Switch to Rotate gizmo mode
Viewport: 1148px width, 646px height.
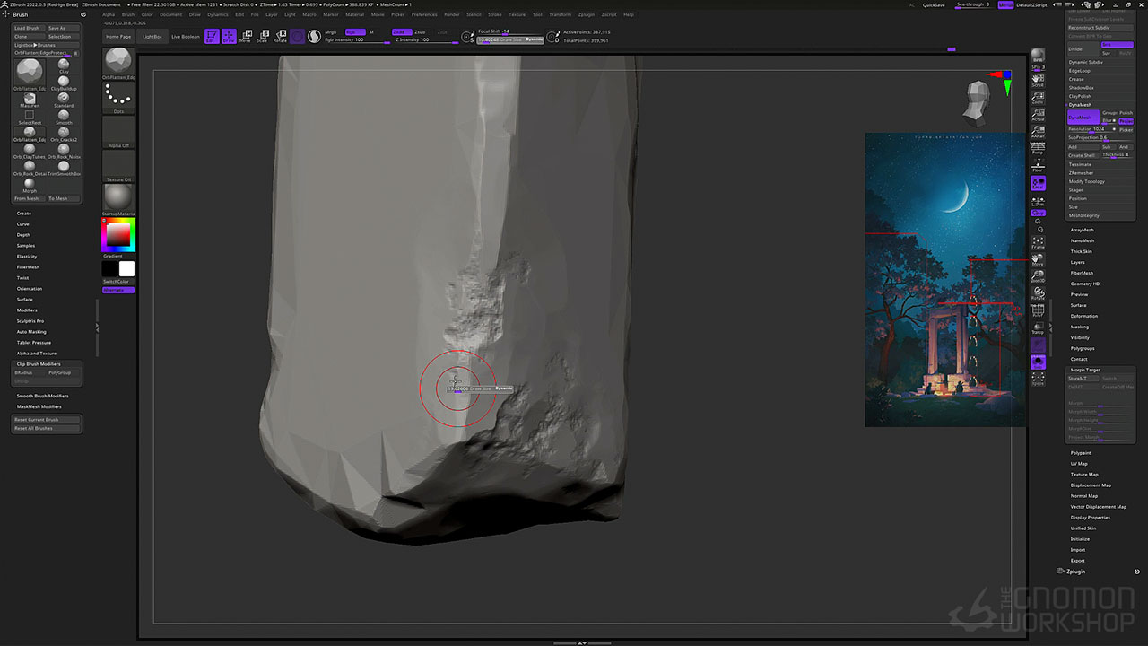[x=280, y=37]
